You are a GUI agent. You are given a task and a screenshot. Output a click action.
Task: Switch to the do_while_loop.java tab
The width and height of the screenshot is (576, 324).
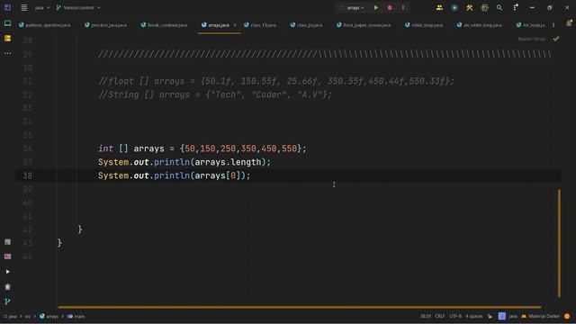click(x=480, y=25)
